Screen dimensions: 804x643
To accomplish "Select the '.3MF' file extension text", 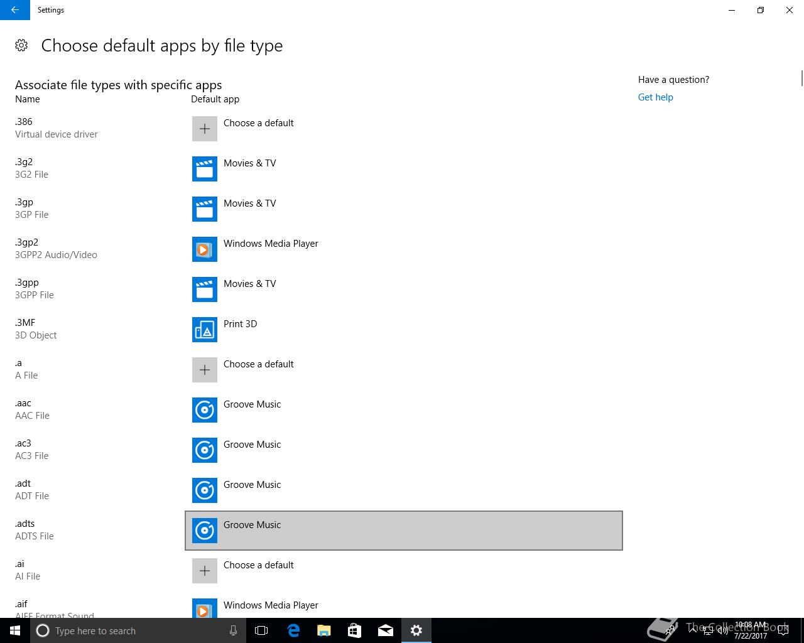I will [25, 323].
